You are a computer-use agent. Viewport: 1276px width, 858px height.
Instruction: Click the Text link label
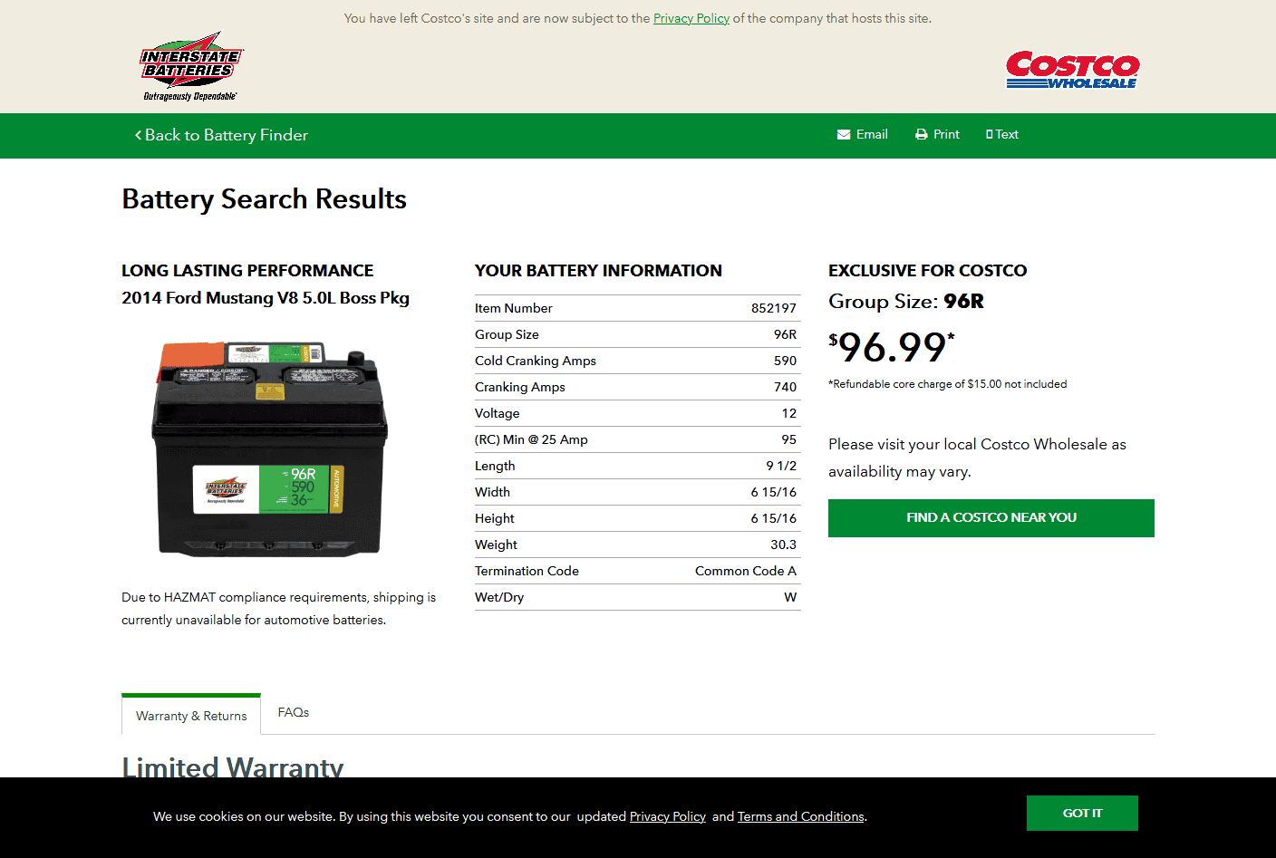[x=1007, y=135]
